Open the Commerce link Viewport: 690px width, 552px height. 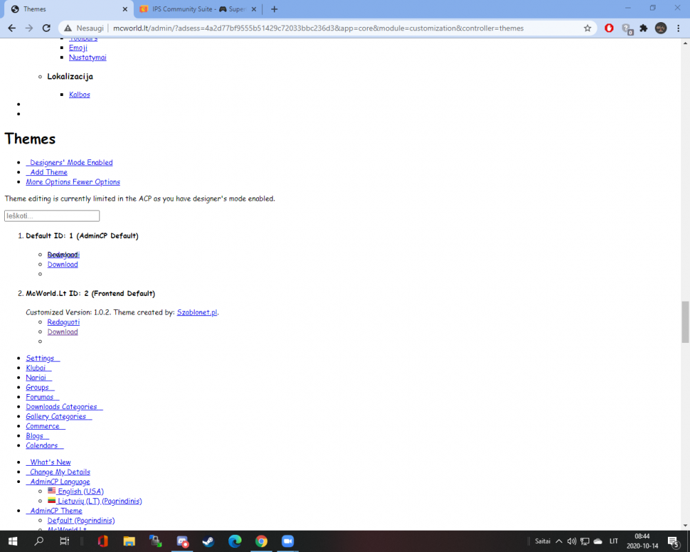[46, 426]
